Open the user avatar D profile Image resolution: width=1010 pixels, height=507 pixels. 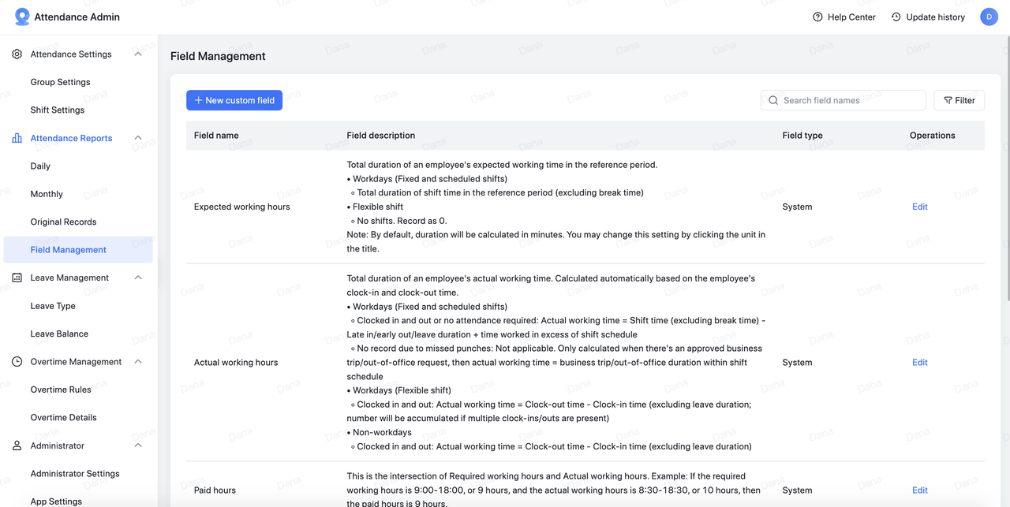click(989, 17)
